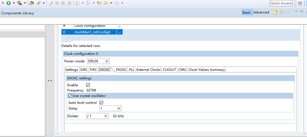The height and width of the screenshot is (137, 307).
Task: Click main toolbar Forward arrow icon
Action: click(x=117, y=3)
